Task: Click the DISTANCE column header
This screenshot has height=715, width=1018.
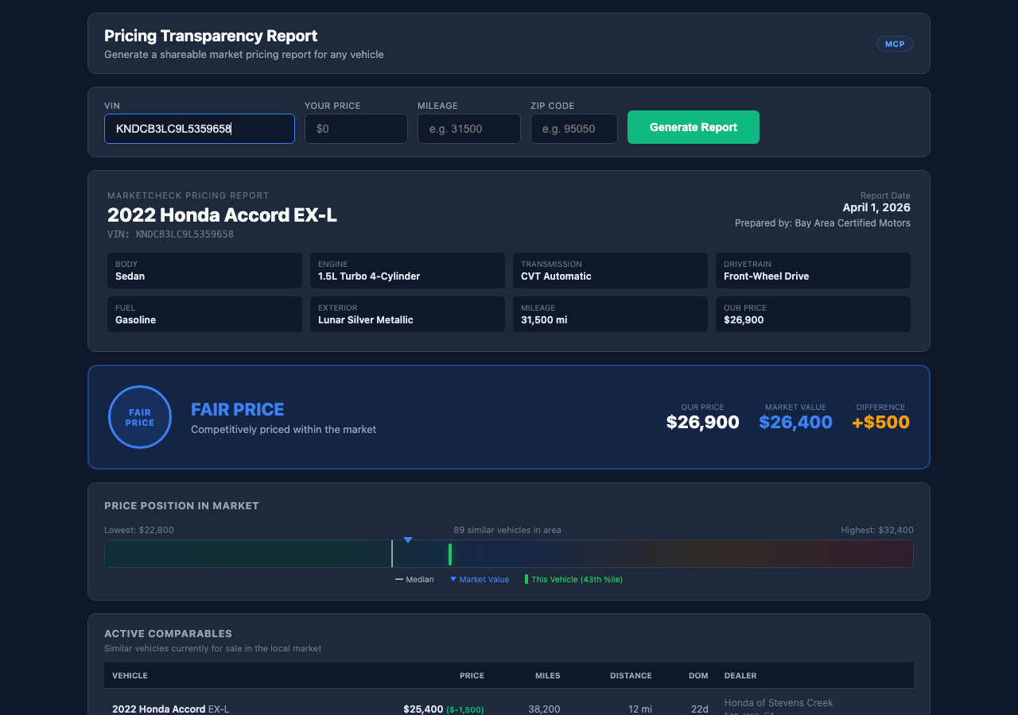Action: click(631, 676)
